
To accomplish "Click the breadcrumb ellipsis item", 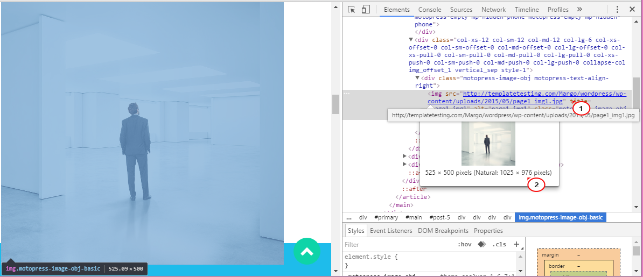I will click(x=349, y=218).
